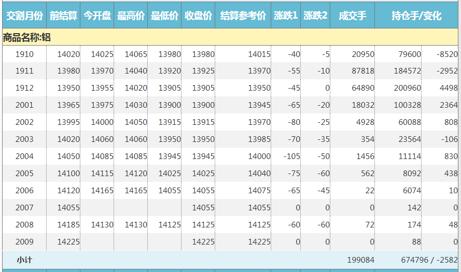The image size is (461, 272).
Task: Select the 199084 subtotal volume value
Action: click(x=360, y=260)
